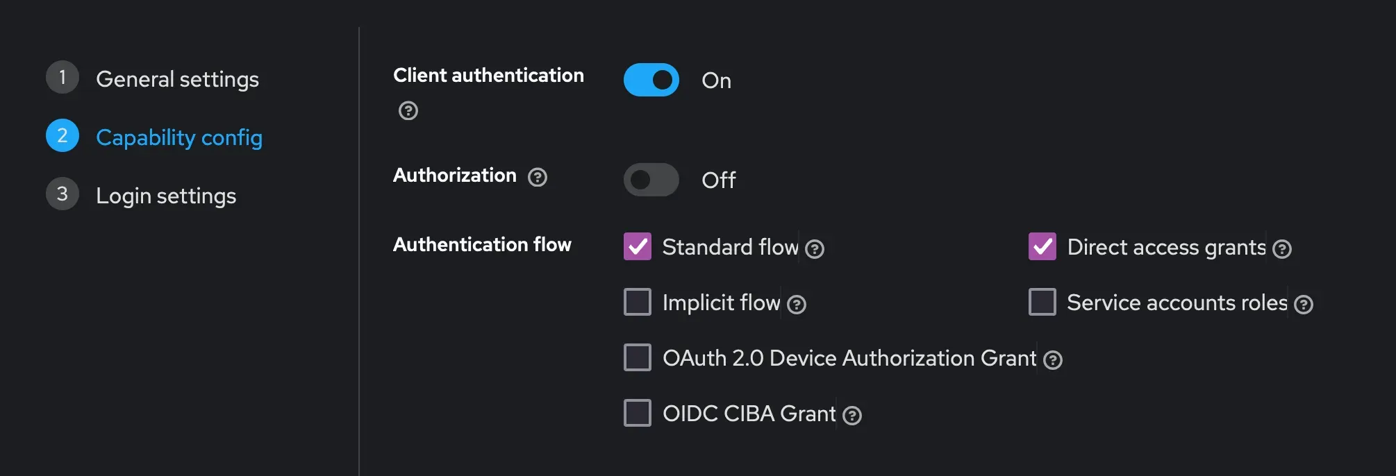Open OAuth 2.0 Device Authorization Grant help icon
1396x476 pixels.
(1053, 359)
